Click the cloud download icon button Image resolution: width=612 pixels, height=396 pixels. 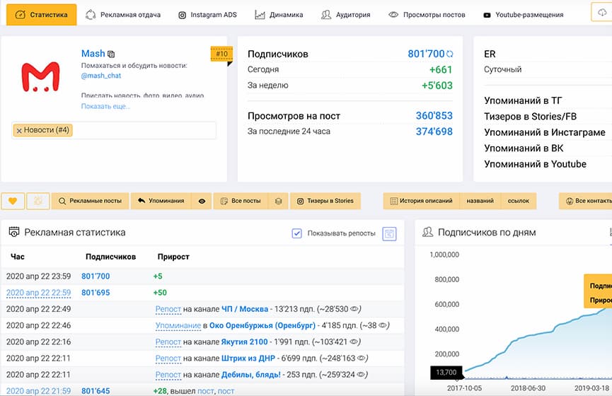click(602, 13)
